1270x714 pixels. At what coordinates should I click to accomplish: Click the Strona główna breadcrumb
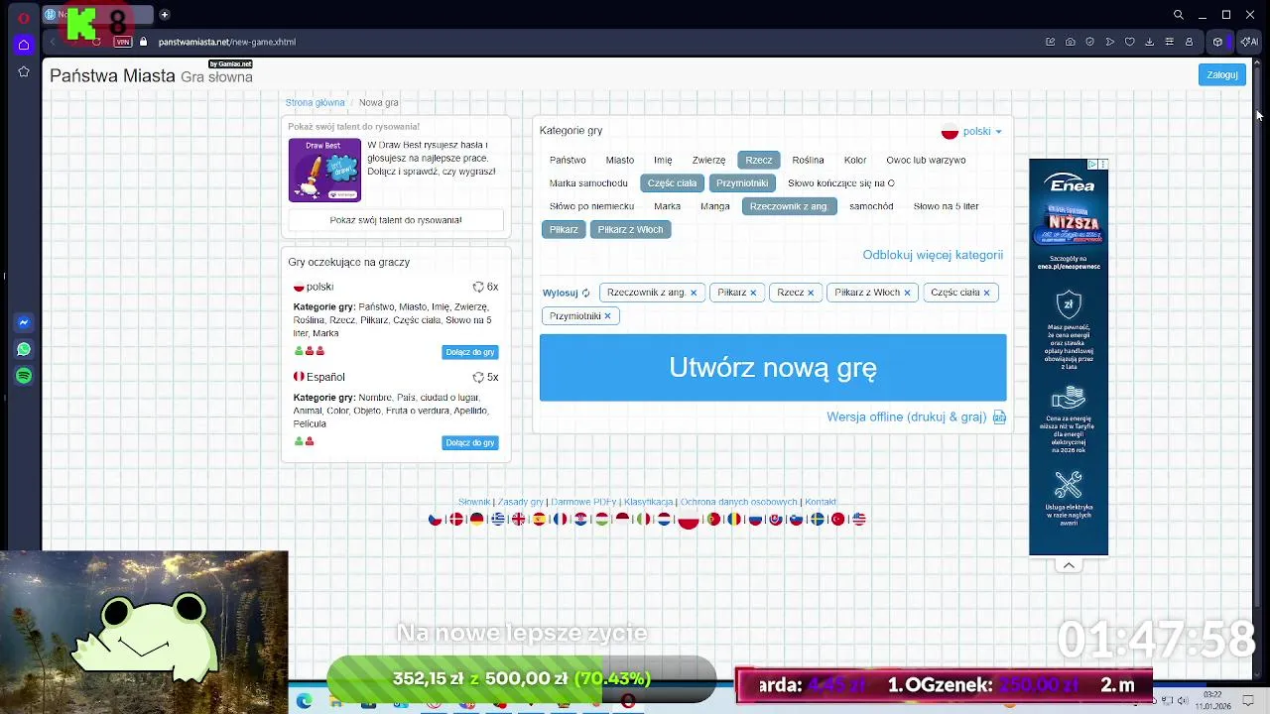pyautogui.click(x=315, y=103)
